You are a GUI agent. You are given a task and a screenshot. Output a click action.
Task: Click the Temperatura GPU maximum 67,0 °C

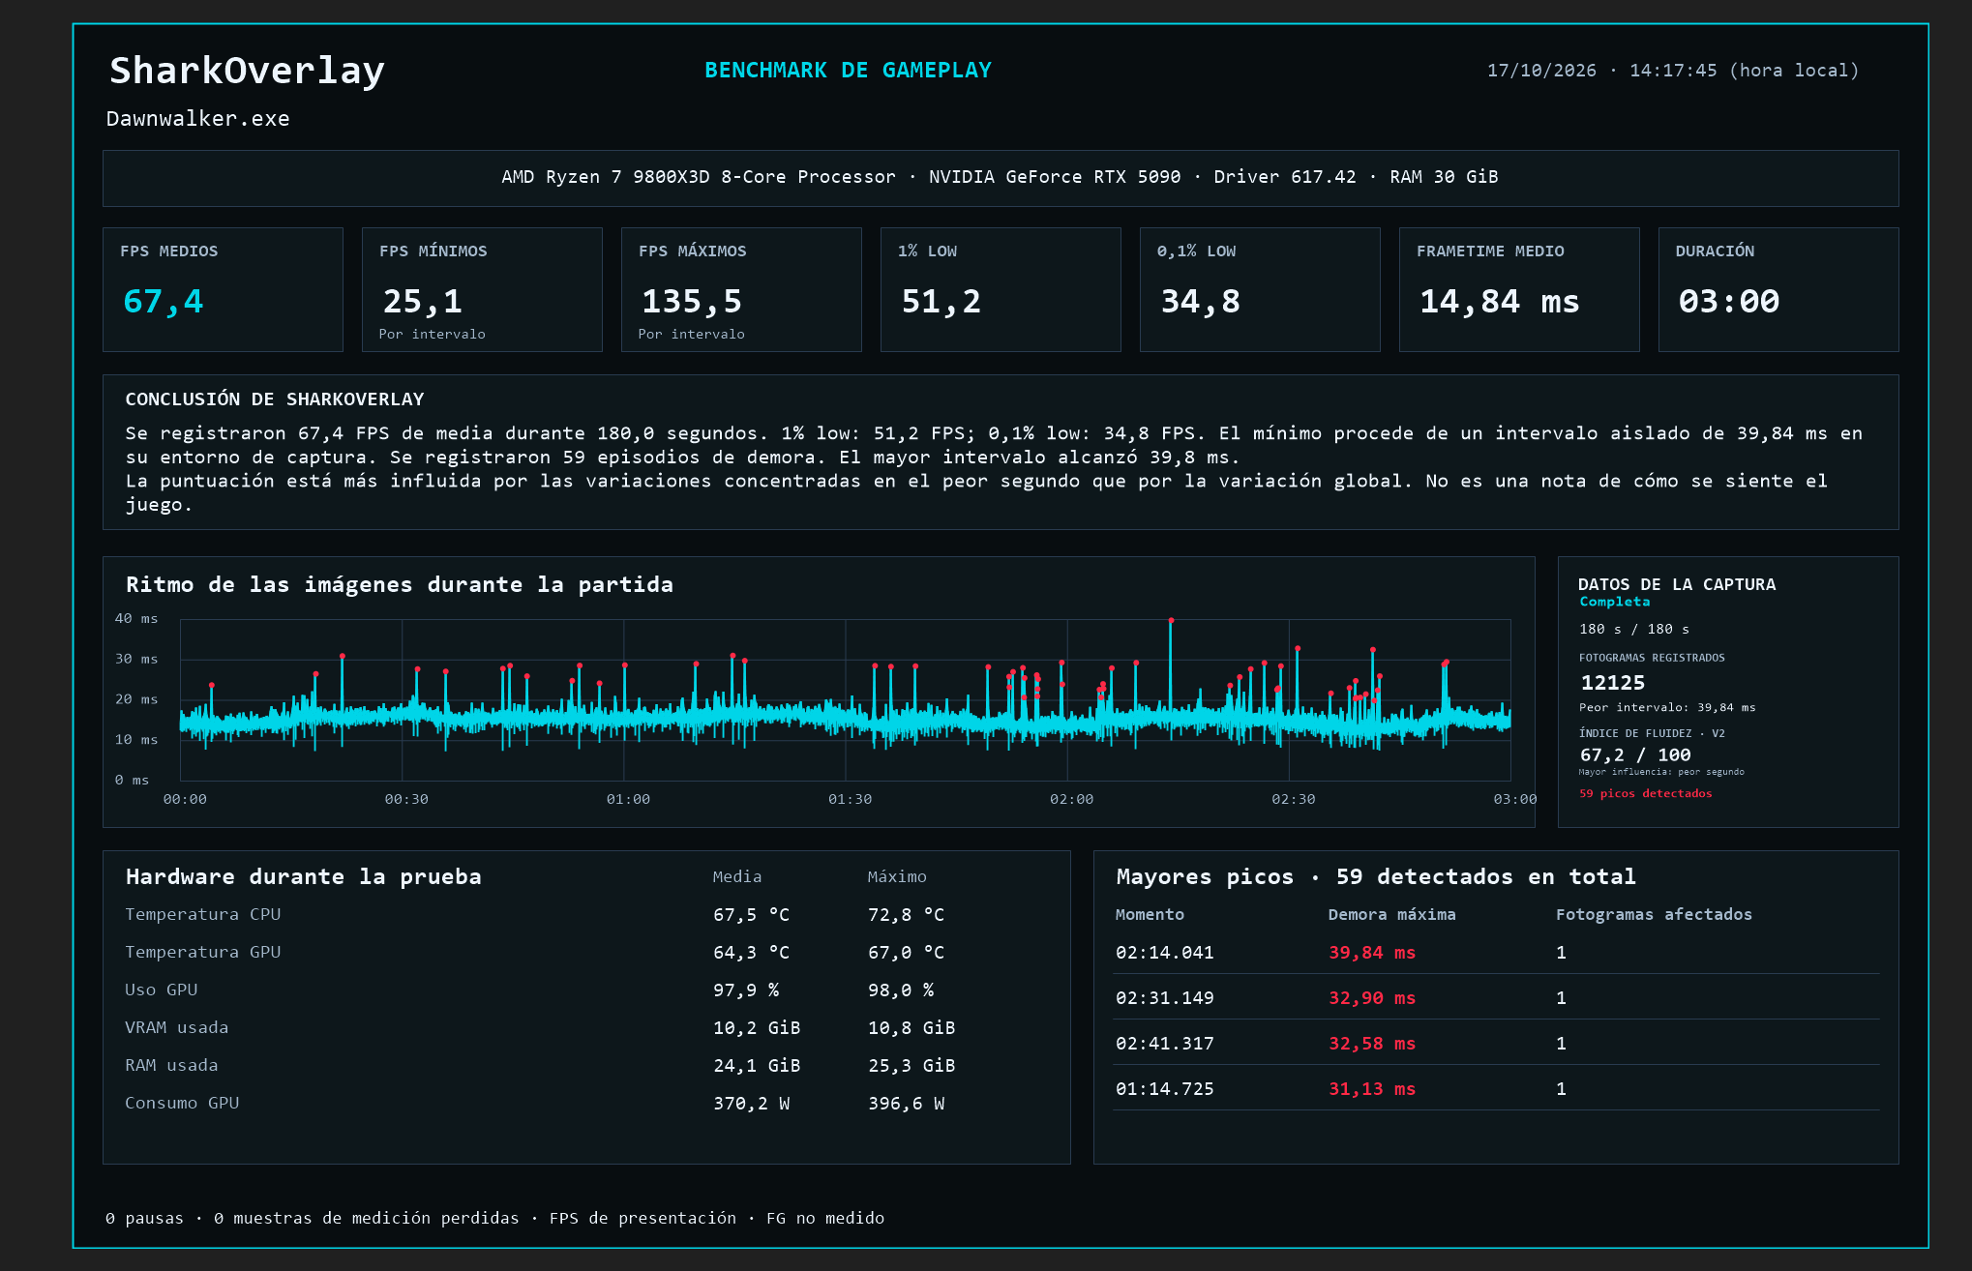click(906, 953)
